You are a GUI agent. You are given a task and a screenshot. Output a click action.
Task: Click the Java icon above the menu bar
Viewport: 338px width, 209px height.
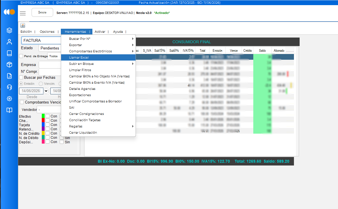click(23, 25)
